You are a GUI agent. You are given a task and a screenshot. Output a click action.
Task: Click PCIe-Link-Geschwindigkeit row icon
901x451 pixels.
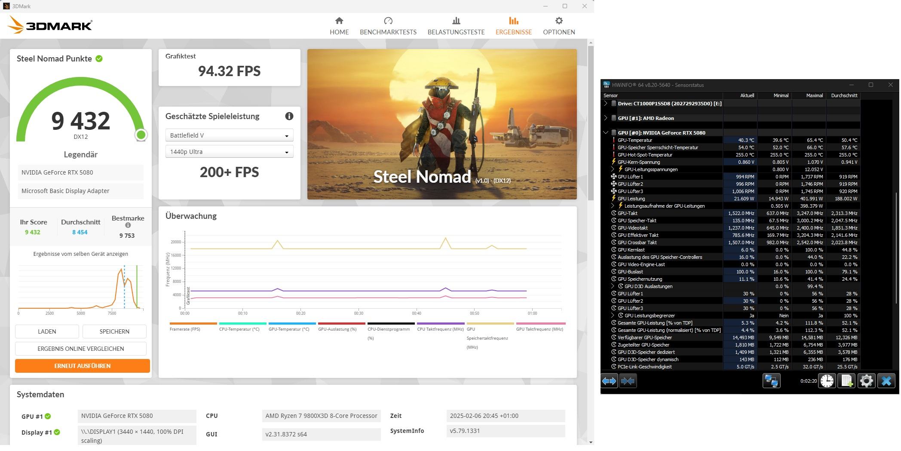(613, 367)
